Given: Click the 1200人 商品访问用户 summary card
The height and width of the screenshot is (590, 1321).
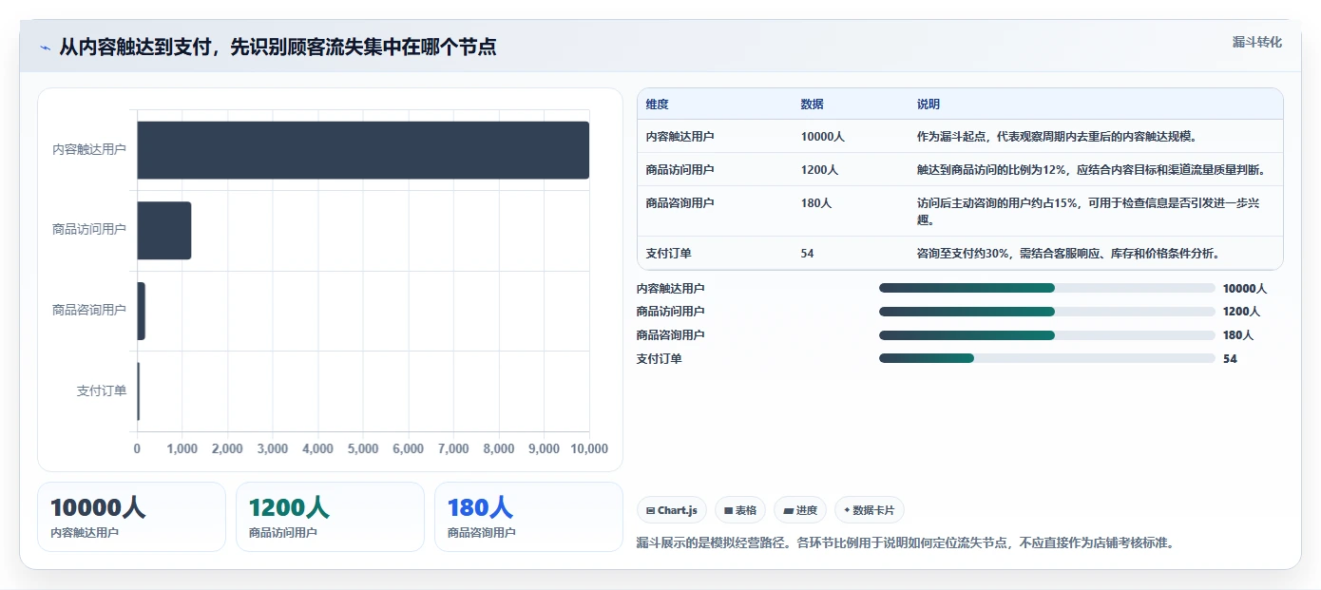Looking at the screenshot, I should [x=330, y=517].
